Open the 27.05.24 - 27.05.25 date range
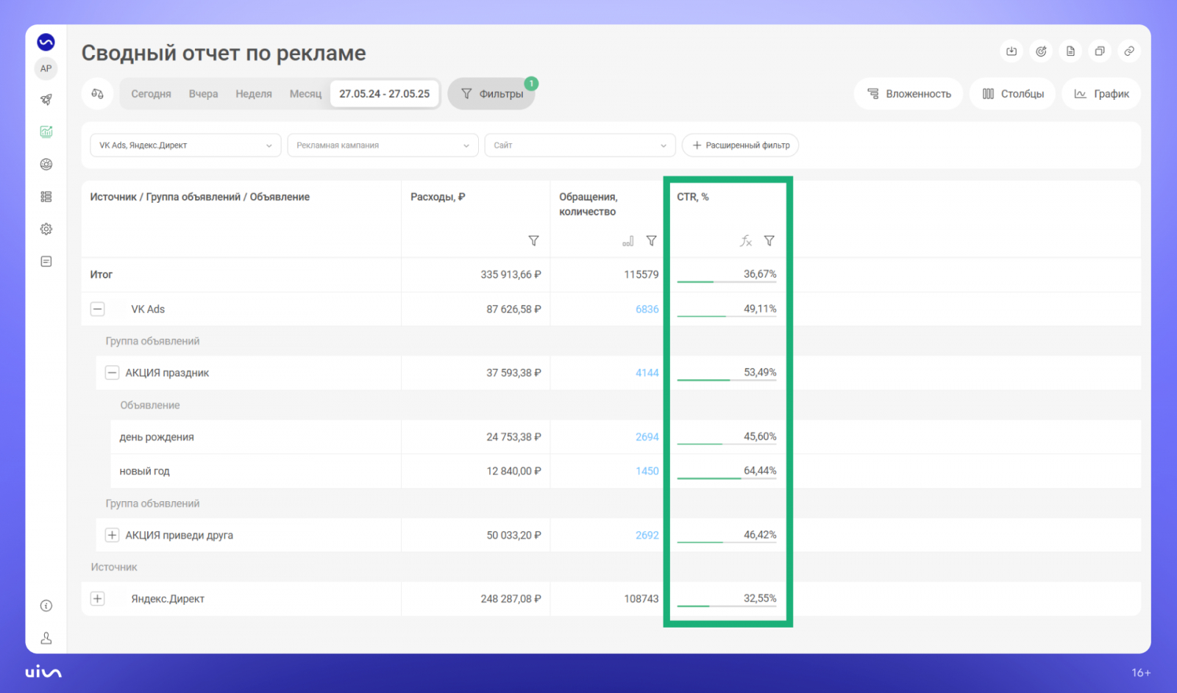 point(384,94)
